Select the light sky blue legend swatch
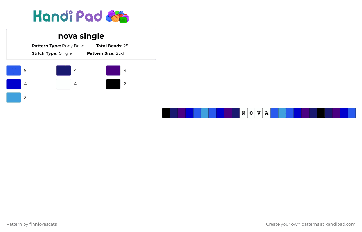Viewport: 362px width, 232px height. click(14, 98)
